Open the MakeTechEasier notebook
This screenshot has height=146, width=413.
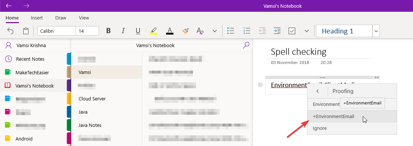point(34,72)
